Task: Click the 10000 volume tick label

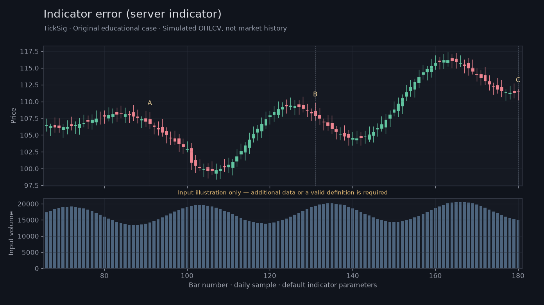Action: click(29, 237)
